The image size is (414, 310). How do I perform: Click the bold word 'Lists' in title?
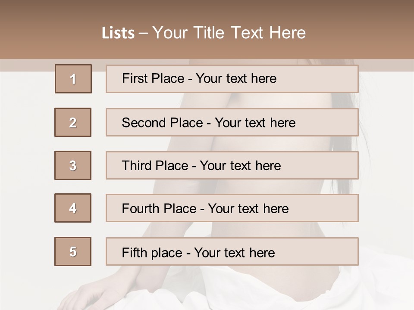[118, 33]
